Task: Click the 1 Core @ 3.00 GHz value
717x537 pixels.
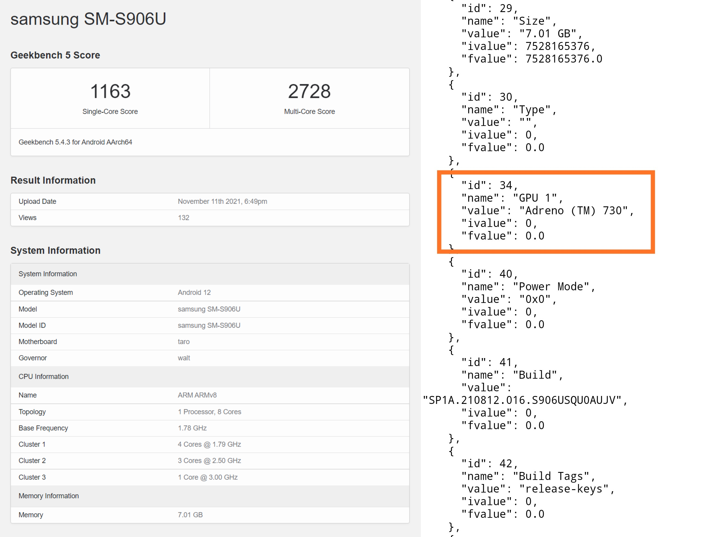Action: 208,477
